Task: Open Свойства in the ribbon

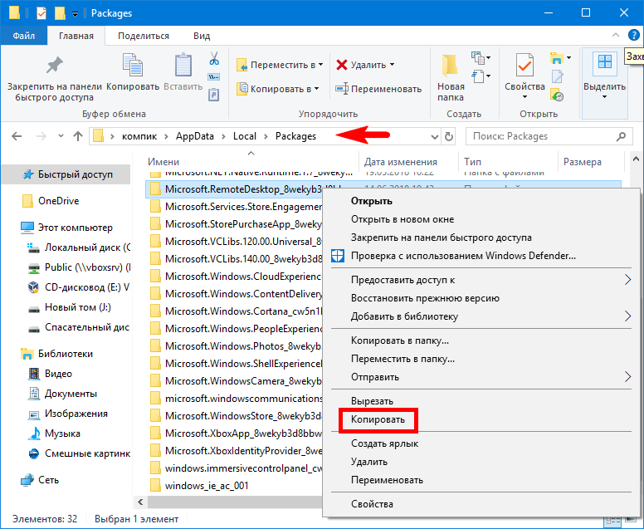Action: tap(524, 76)
